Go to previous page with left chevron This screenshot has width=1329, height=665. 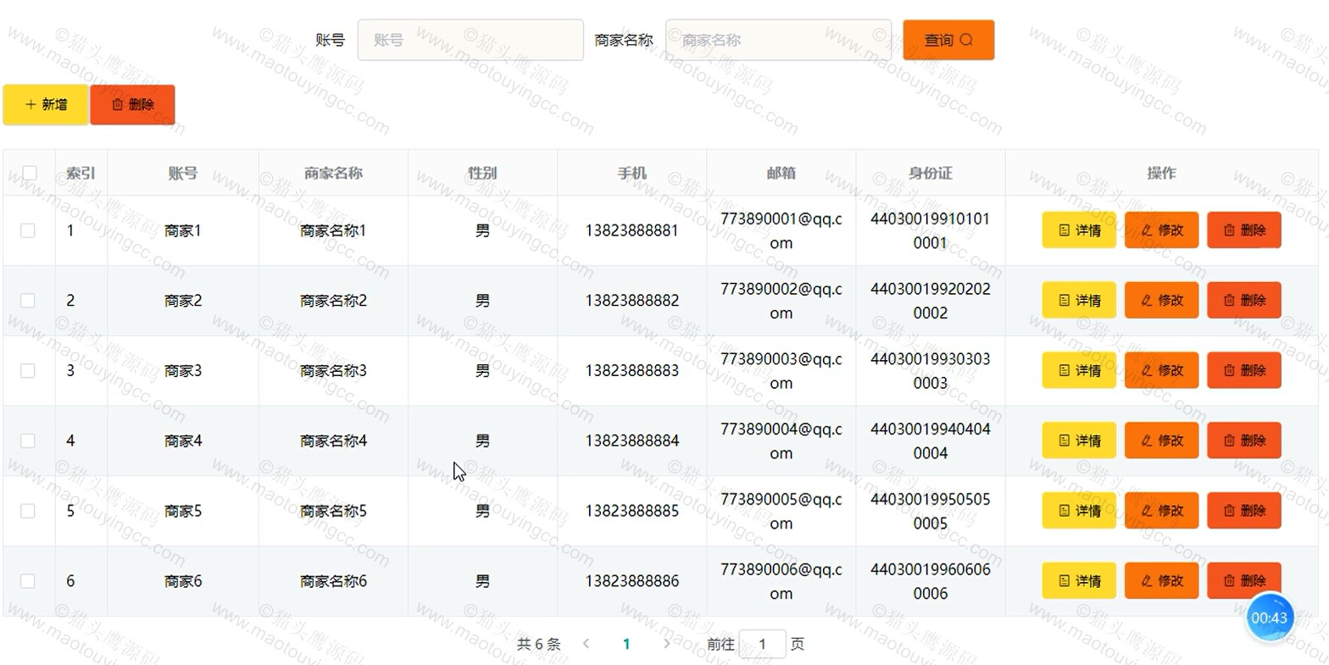586,644
